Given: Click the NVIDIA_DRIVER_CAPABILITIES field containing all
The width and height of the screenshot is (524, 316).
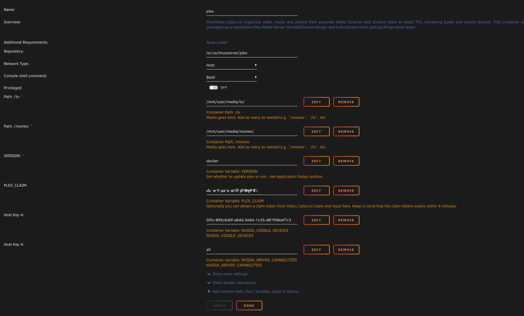Looking at the screenshot, I should coord(252,250).
